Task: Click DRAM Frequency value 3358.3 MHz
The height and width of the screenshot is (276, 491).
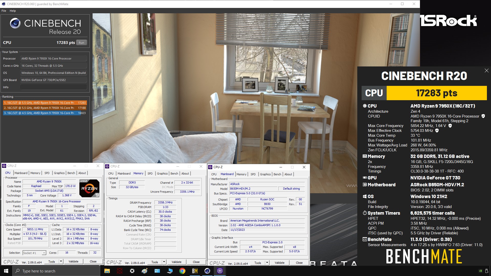Action: click(x=165, y=202)
